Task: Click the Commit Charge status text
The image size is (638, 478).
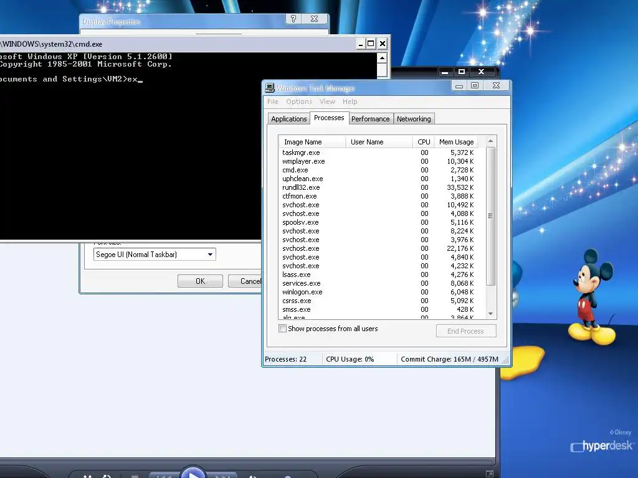Action: click(x=449, y=359)
